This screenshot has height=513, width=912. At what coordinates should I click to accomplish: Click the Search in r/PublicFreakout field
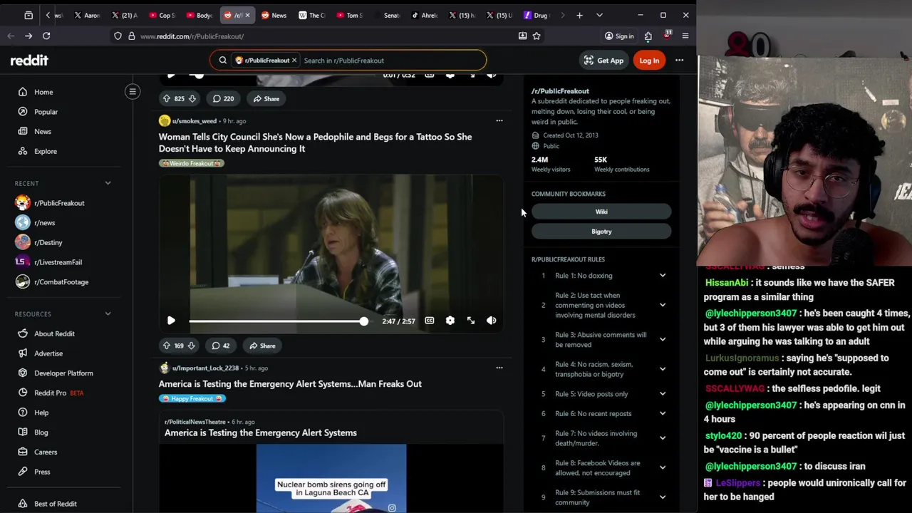(392, 61)
